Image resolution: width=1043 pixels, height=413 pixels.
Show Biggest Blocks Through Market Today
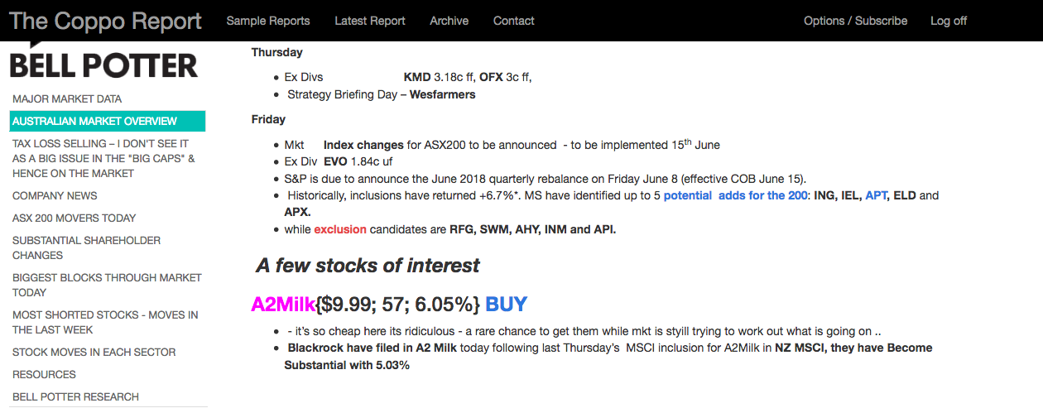(x=108, y=285)
